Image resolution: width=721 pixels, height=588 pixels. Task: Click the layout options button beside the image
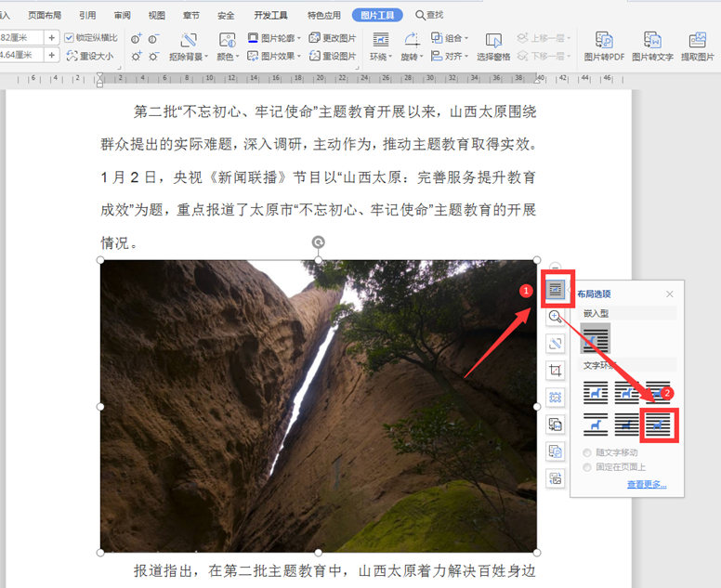(556, 290)
